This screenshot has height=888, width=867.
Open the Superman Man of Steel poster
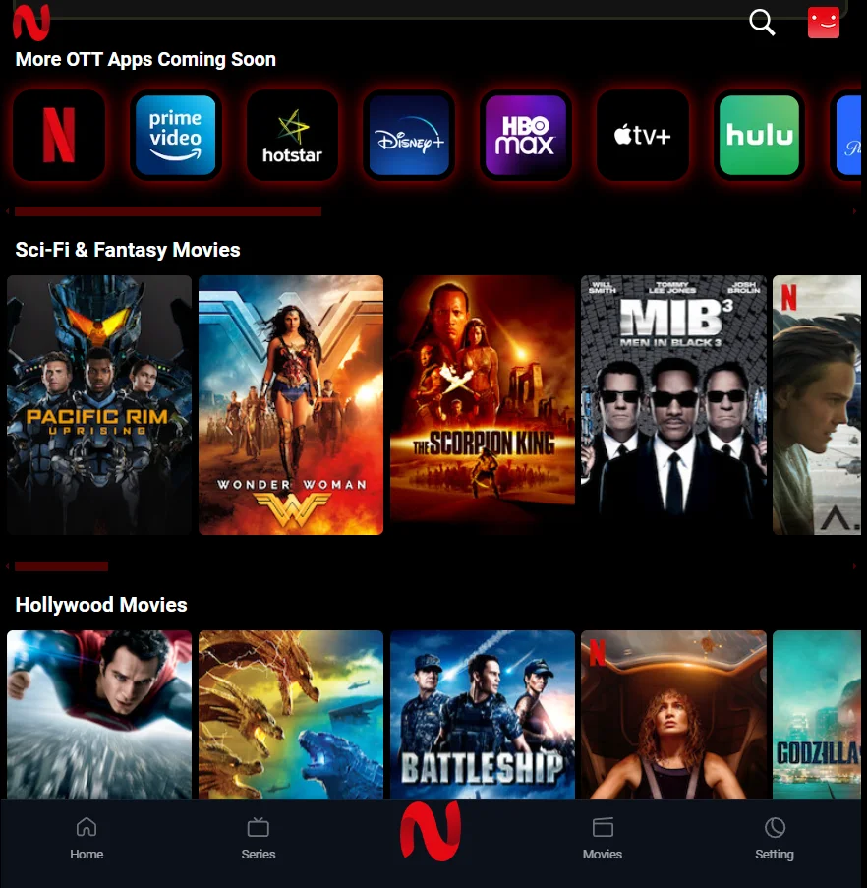click(x=99, y=715)
